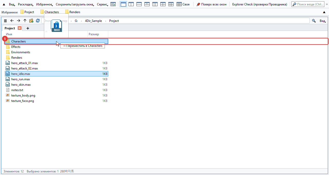Open the pane hamburger menu
329x175 pixels.
click(x=5, y=21)
